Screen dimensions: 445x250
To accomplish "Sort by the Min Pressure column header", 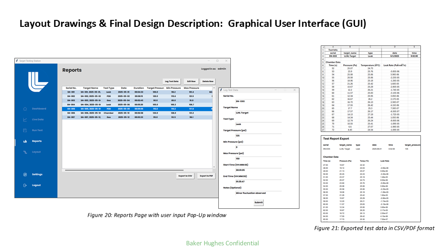I will [x=173, y=88].
